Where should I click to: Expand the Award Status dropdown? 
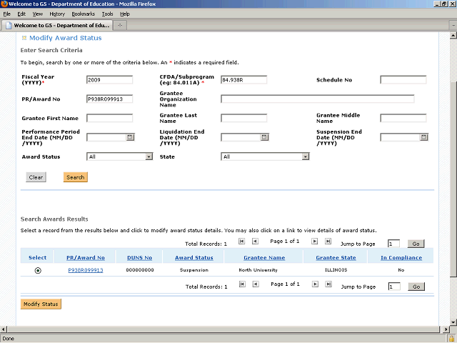[x=149, y=156]
